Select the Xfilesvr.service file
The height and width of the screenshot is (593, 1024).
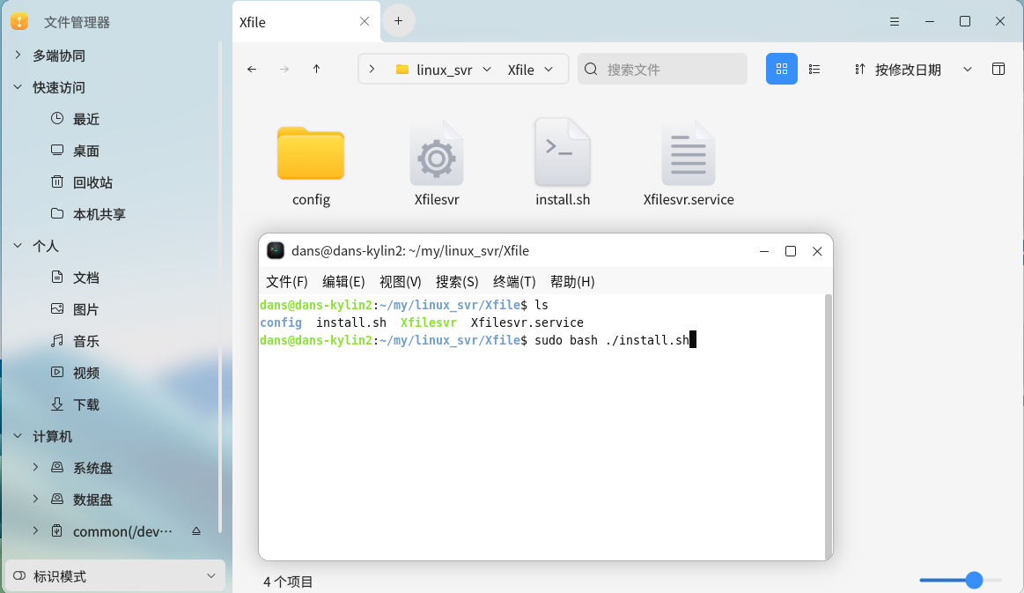689,163
